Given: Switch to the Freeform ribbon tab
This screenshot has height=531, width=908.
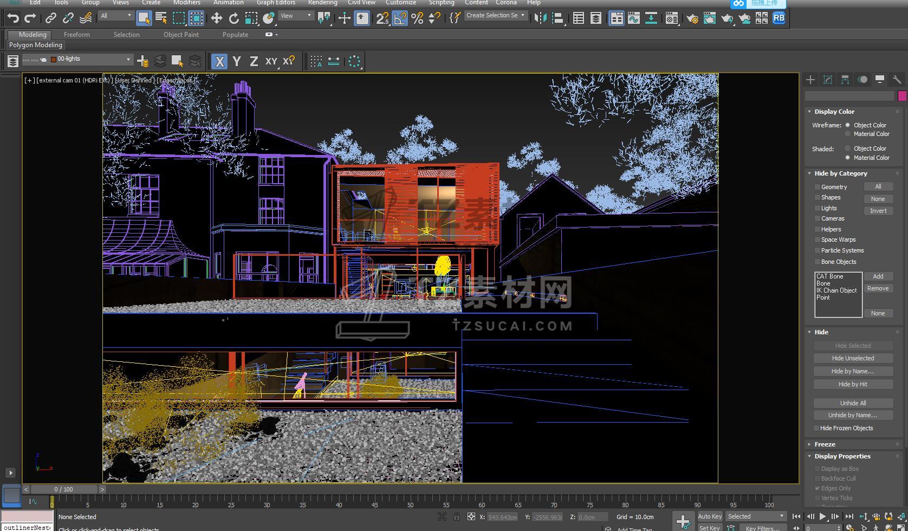Looking at the screenshot, I should click(x=77, y=35).
